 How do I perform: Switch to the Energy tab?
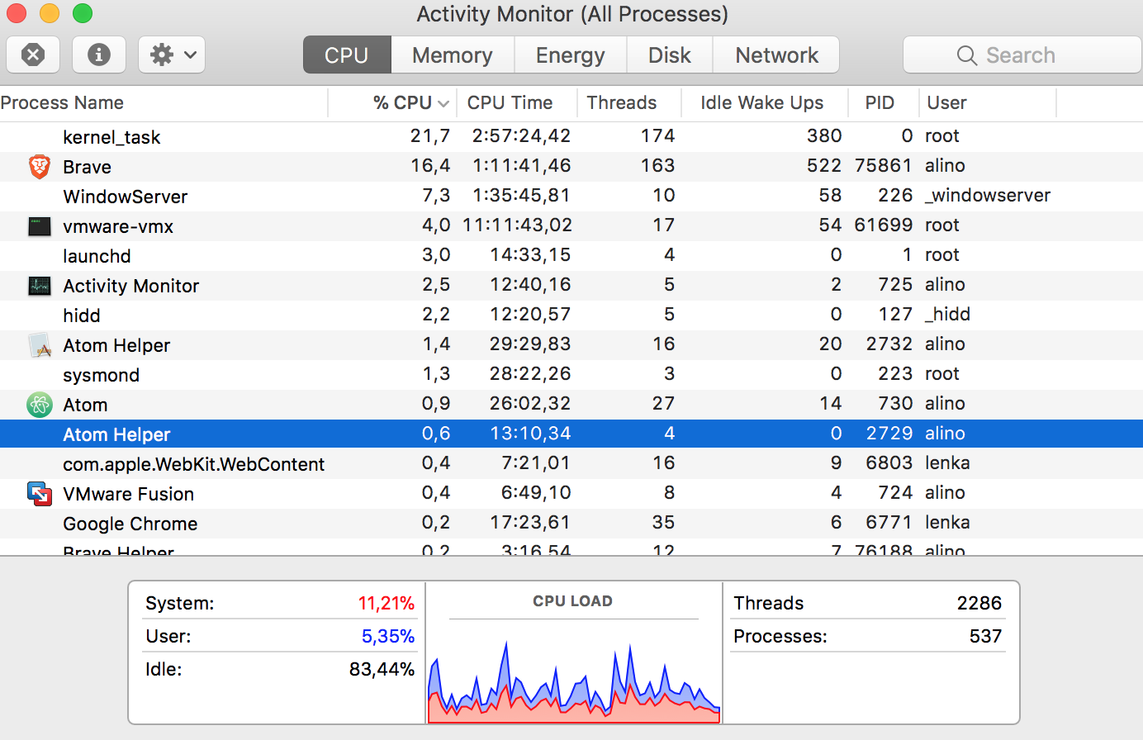tap(571, 55)
